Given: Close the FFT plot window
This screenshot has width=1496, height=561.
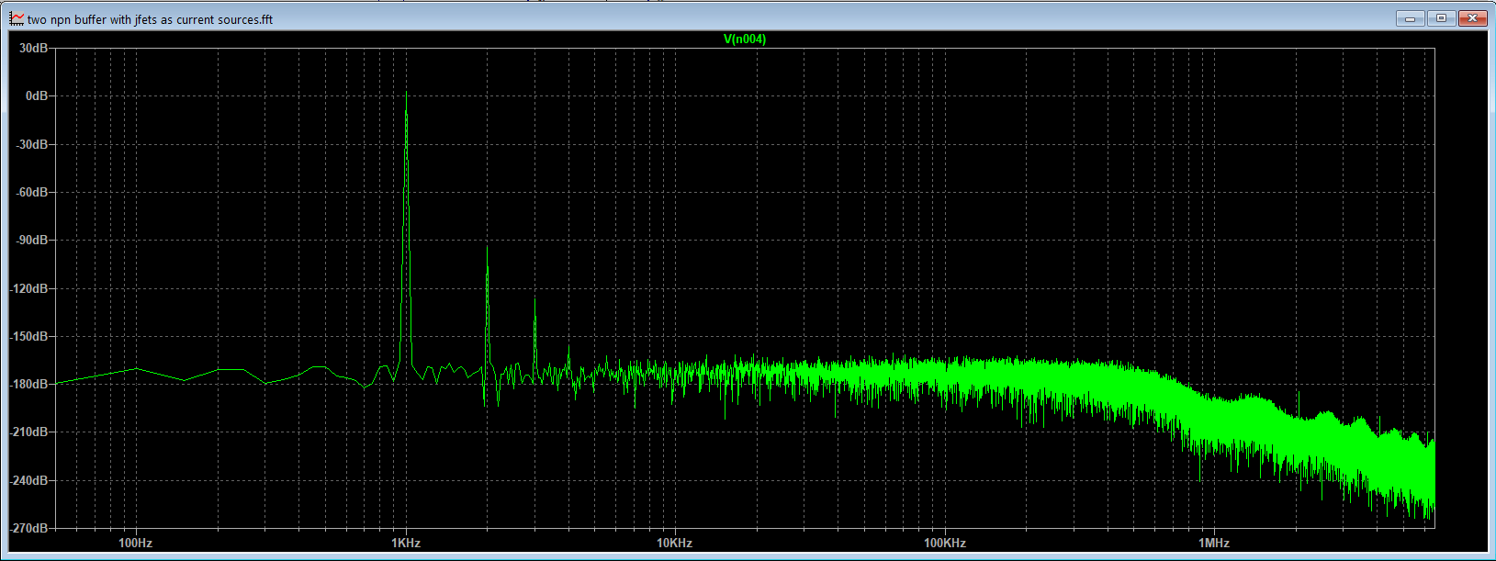Looking at the screenshot, I should [1473, 18].
